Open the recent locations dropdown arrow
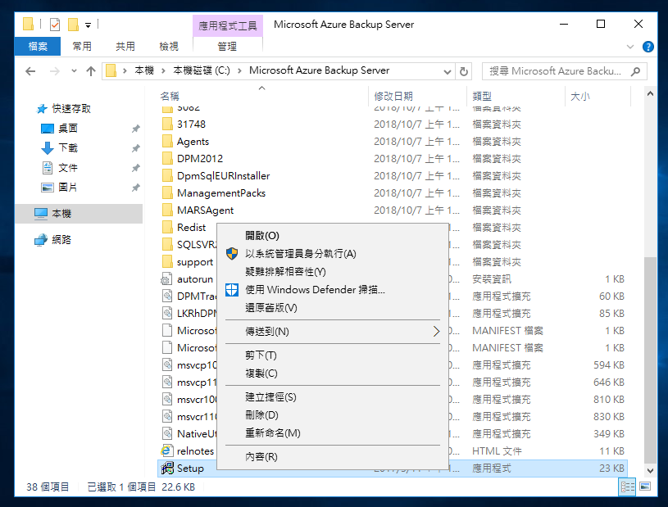Screen dimensions: 668x507 pos(74,71)
